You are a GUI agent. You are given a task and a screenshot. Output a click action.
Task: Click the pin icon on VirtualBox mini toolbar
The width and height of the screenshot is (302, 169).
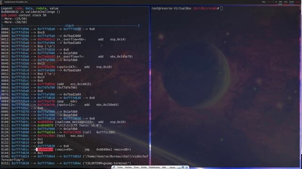(x=114, y=168)
